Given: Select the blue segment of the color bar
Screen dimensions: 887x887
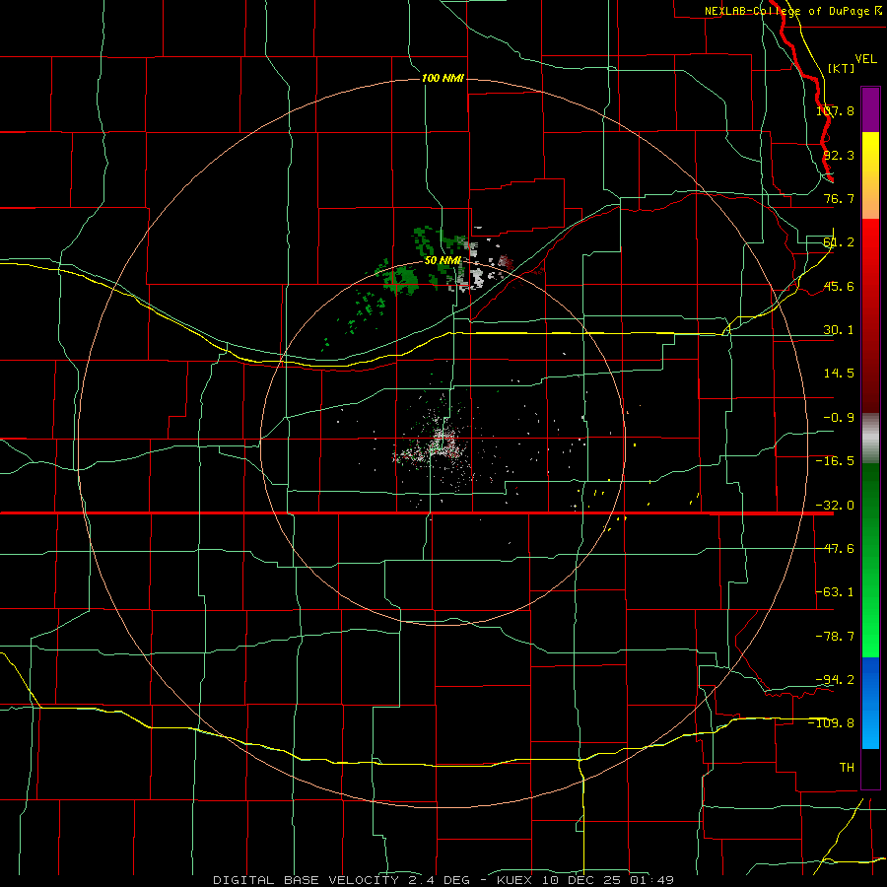Looking at the screenshot, I should 870,703.
